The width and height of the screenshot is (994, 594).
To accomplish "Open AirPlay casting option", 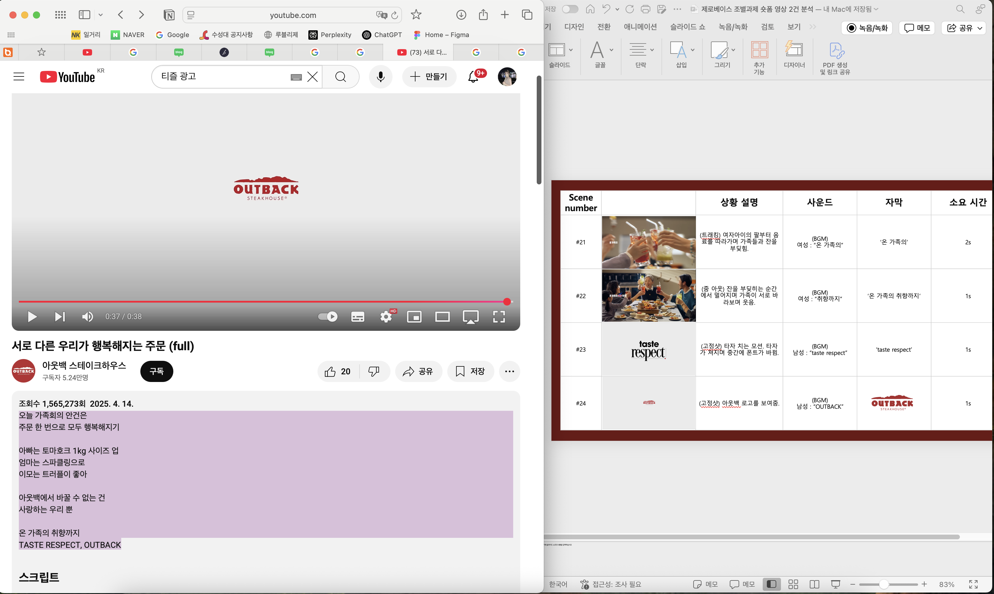I will point(471,317).
